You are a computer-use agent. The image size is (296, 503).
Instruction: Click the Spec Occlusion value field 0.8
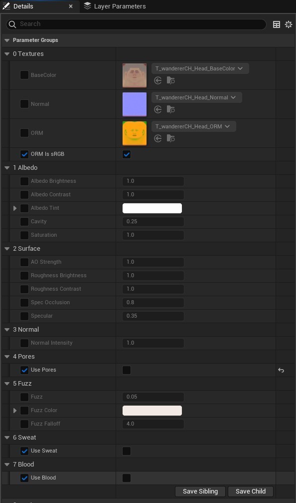153,303
